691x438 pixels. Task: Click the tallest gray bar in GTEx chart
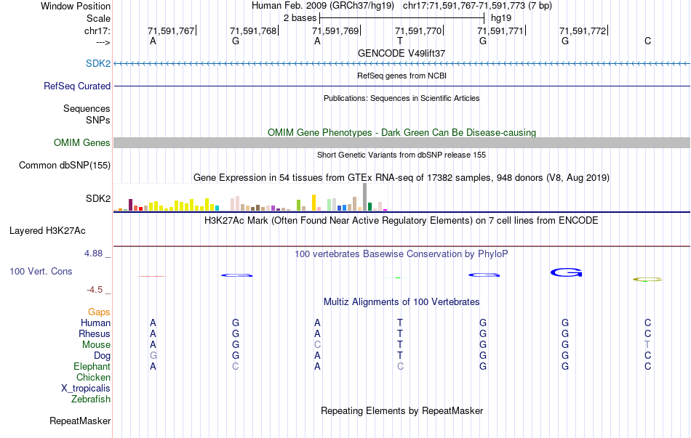click(x=364, y=198)
